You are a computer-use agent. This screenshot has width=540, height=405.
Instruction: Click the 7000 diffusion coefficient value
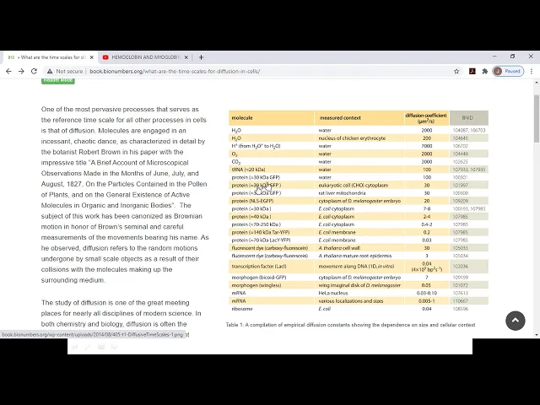(427, 146)
